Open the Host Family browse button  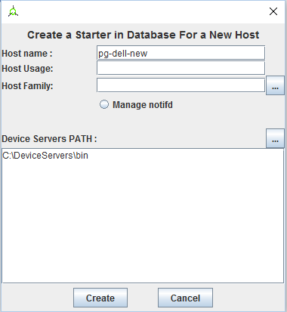pos(275,85)
